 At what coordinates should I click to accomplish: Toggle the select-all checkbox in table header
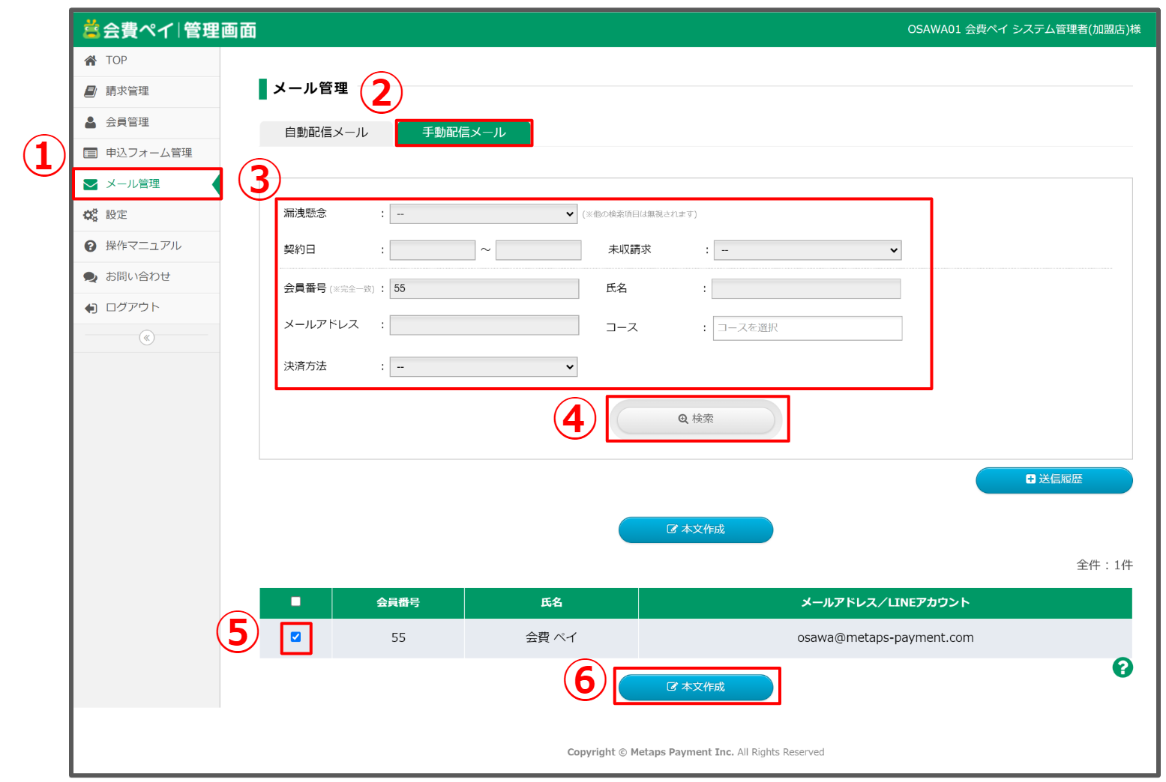click(x=295, y=601)
